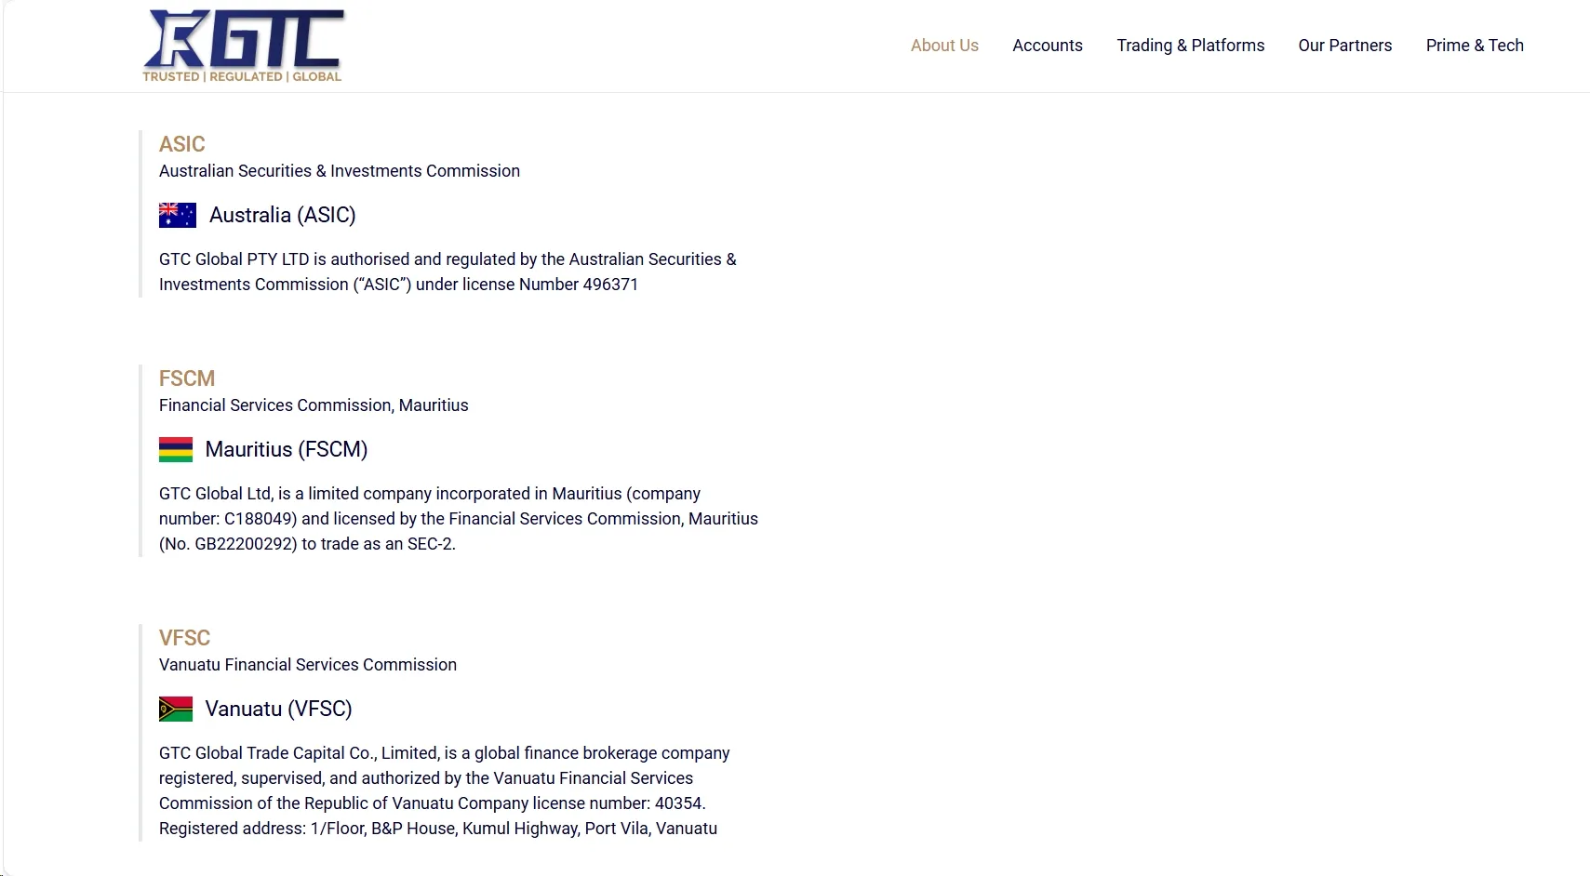1590x876 pixels.
Task: Open the Accounts menu
Action: tap(1048, 46)
